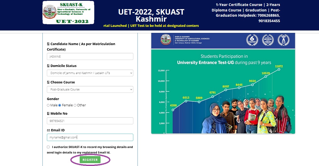This screenshot has height=166, width=319.
Task: Select the Male gender radio button
Action: [x=48, y=105]
